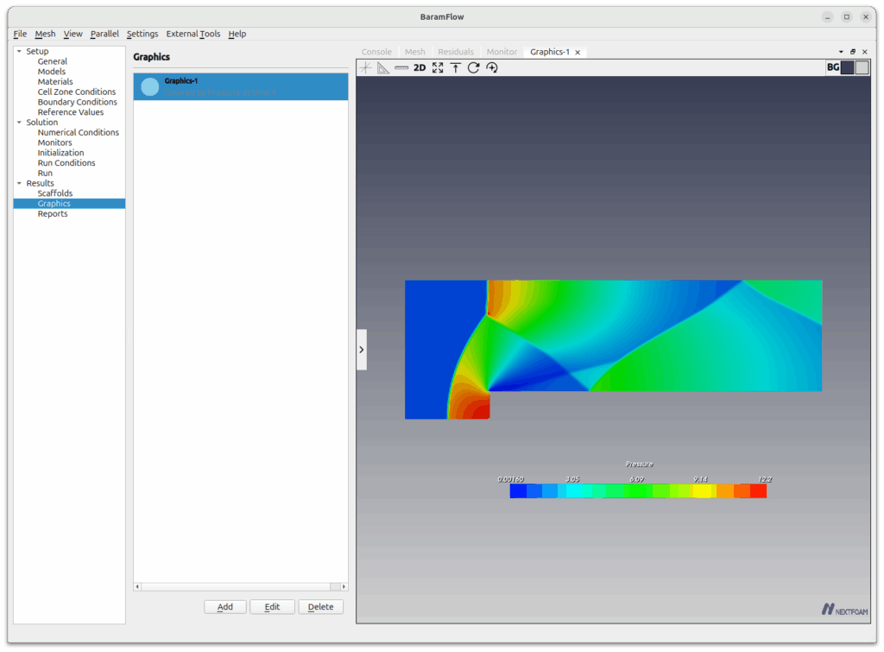Click the pressure contour plot in the viewport

coord(614,349)
